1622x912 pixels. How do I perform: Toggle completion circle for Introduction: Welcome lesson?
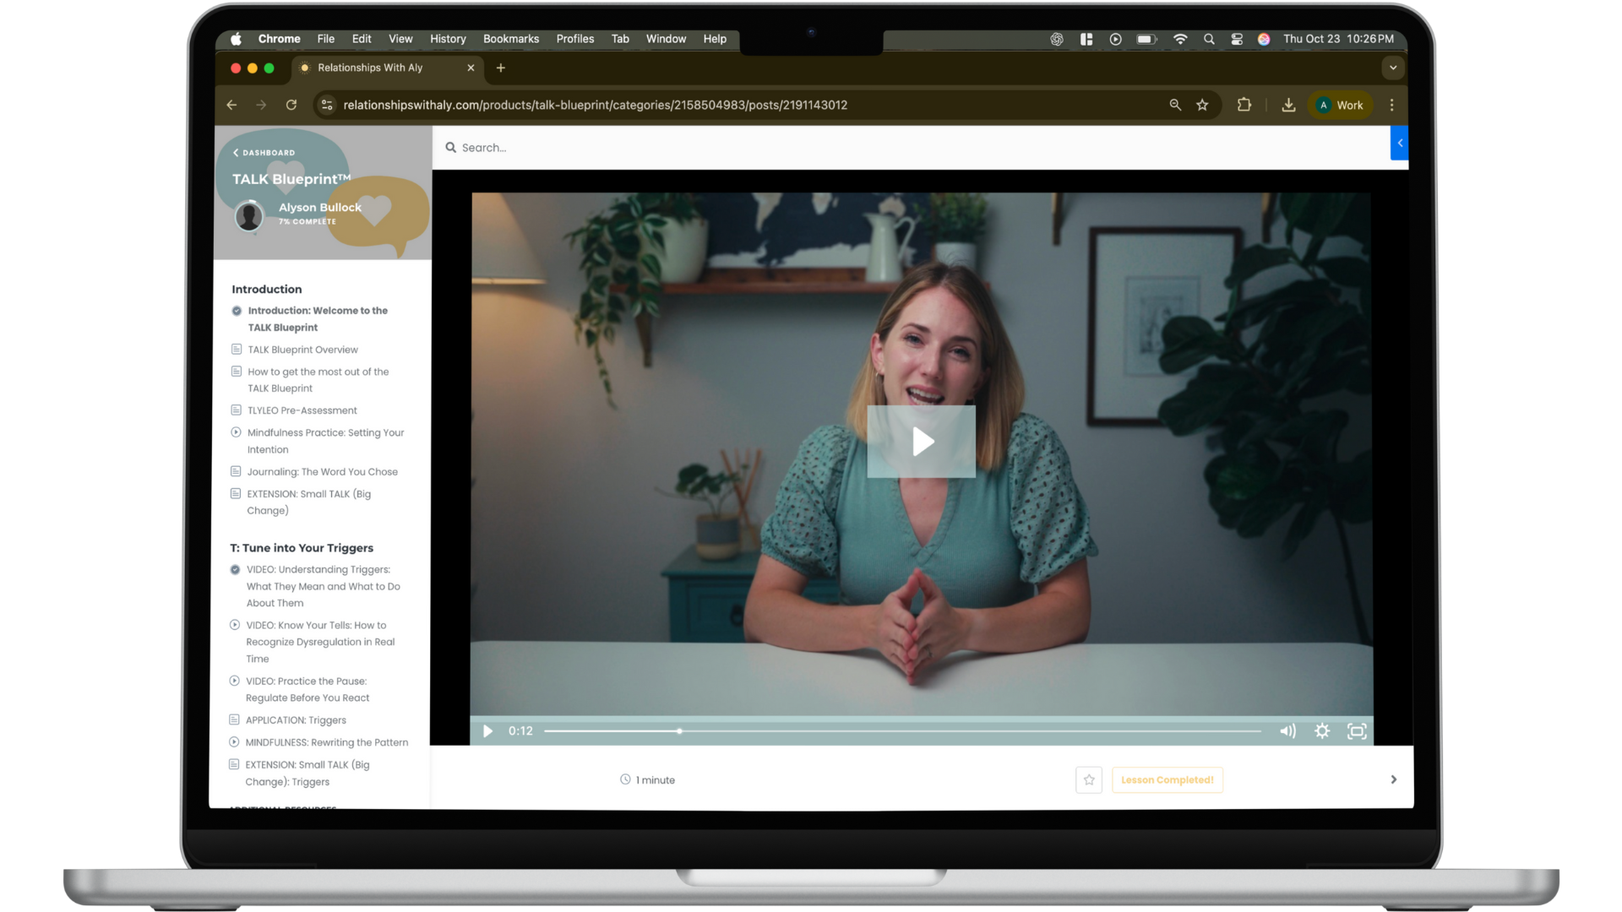[x=237, y=311]
